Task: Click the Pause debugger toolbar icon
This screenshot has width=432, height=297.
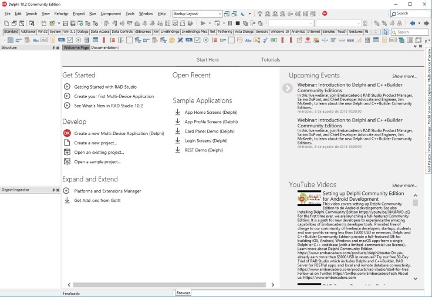Action: click(x=230, y=23)
